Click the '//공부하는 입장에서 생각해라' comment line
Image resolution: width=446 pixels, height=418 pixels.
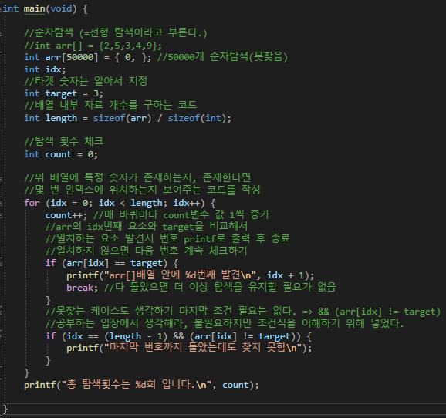(225, 324)
